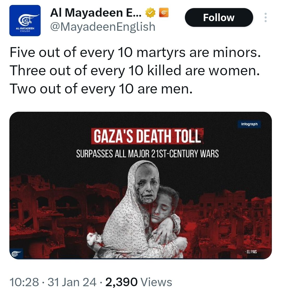Click the 'Two out of every 10' line

pyautogui.click(x=101, y=89)
